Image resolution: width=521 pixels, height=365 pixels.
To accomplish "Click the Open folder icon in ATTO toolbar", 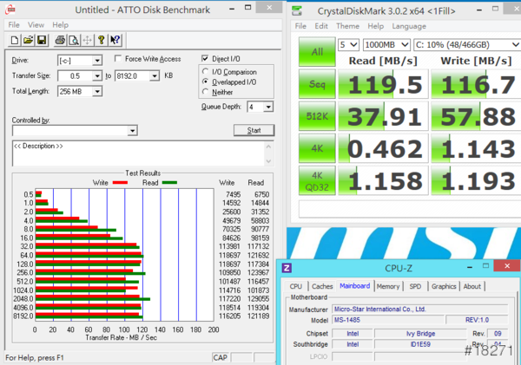I will pyautogui.click(x=29, y=40).
